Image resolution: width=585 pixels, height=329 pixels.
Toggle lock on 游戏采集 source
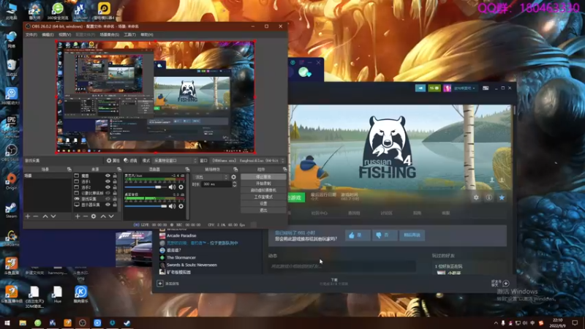point(115,199)
